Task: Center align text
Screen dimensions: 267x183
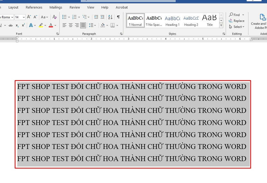Action: tap(71, 25)
